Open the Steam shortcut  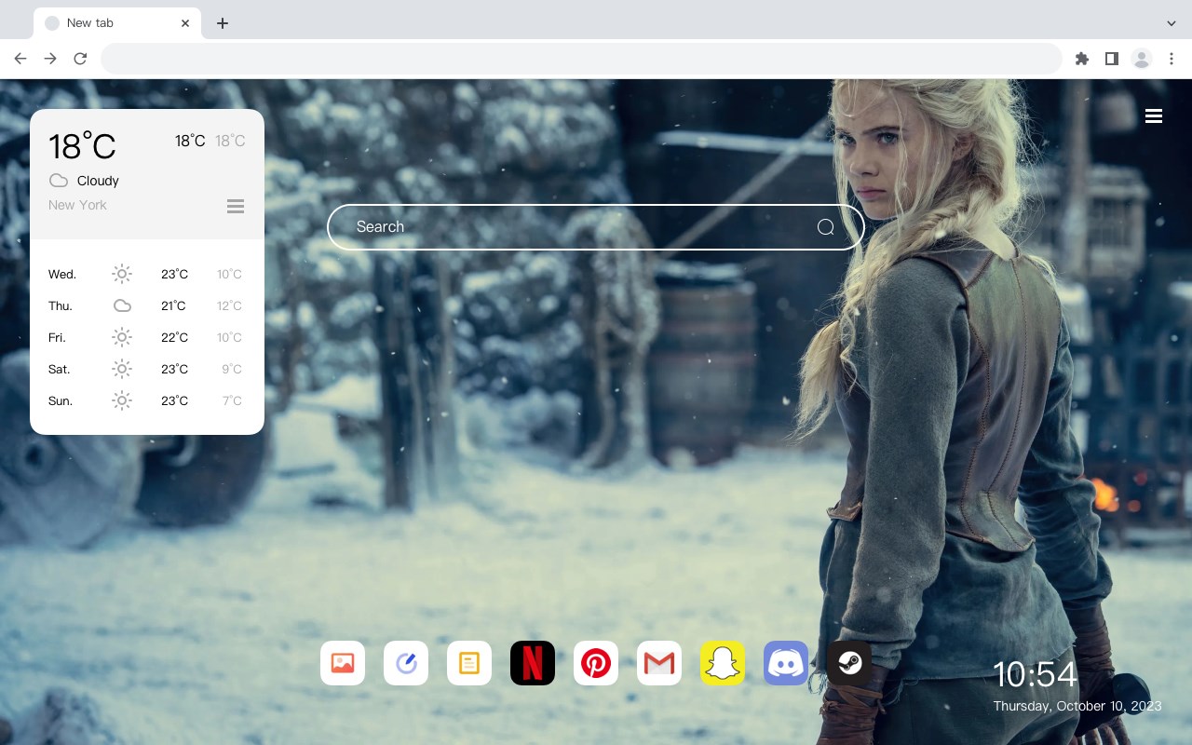(x=849, y=663)
